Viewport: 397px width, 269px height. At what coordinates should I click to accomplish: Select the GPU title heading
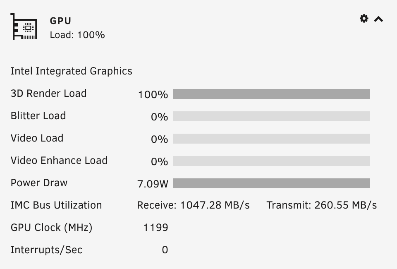pyautogui.click(x=60, y=21)
